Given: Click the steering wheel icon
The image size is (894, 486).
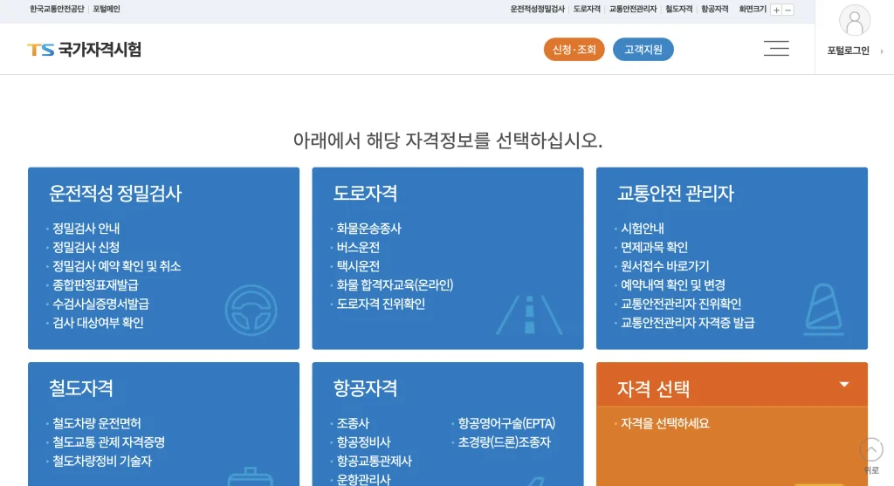Looking at the screenshot, I should [x=251, y=310].
